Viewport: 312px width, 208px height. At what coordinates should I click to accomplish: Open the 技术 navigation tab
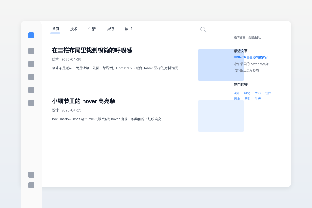tap(74, 29)
